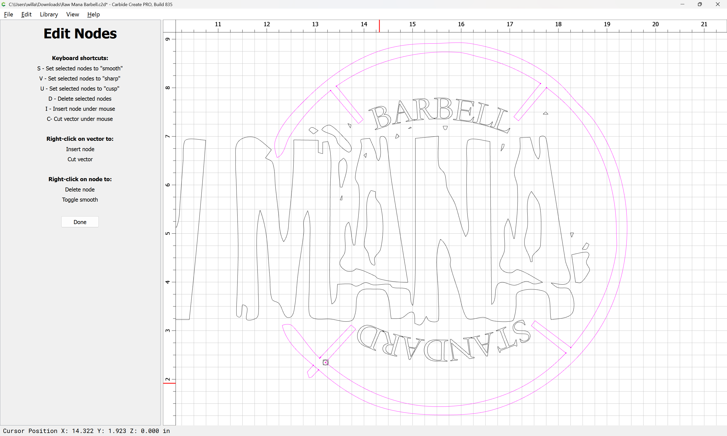This screenshot has height=436, width=727.
Task: Click red cursor marker on left ruler
Action: (x=169, y=383)
